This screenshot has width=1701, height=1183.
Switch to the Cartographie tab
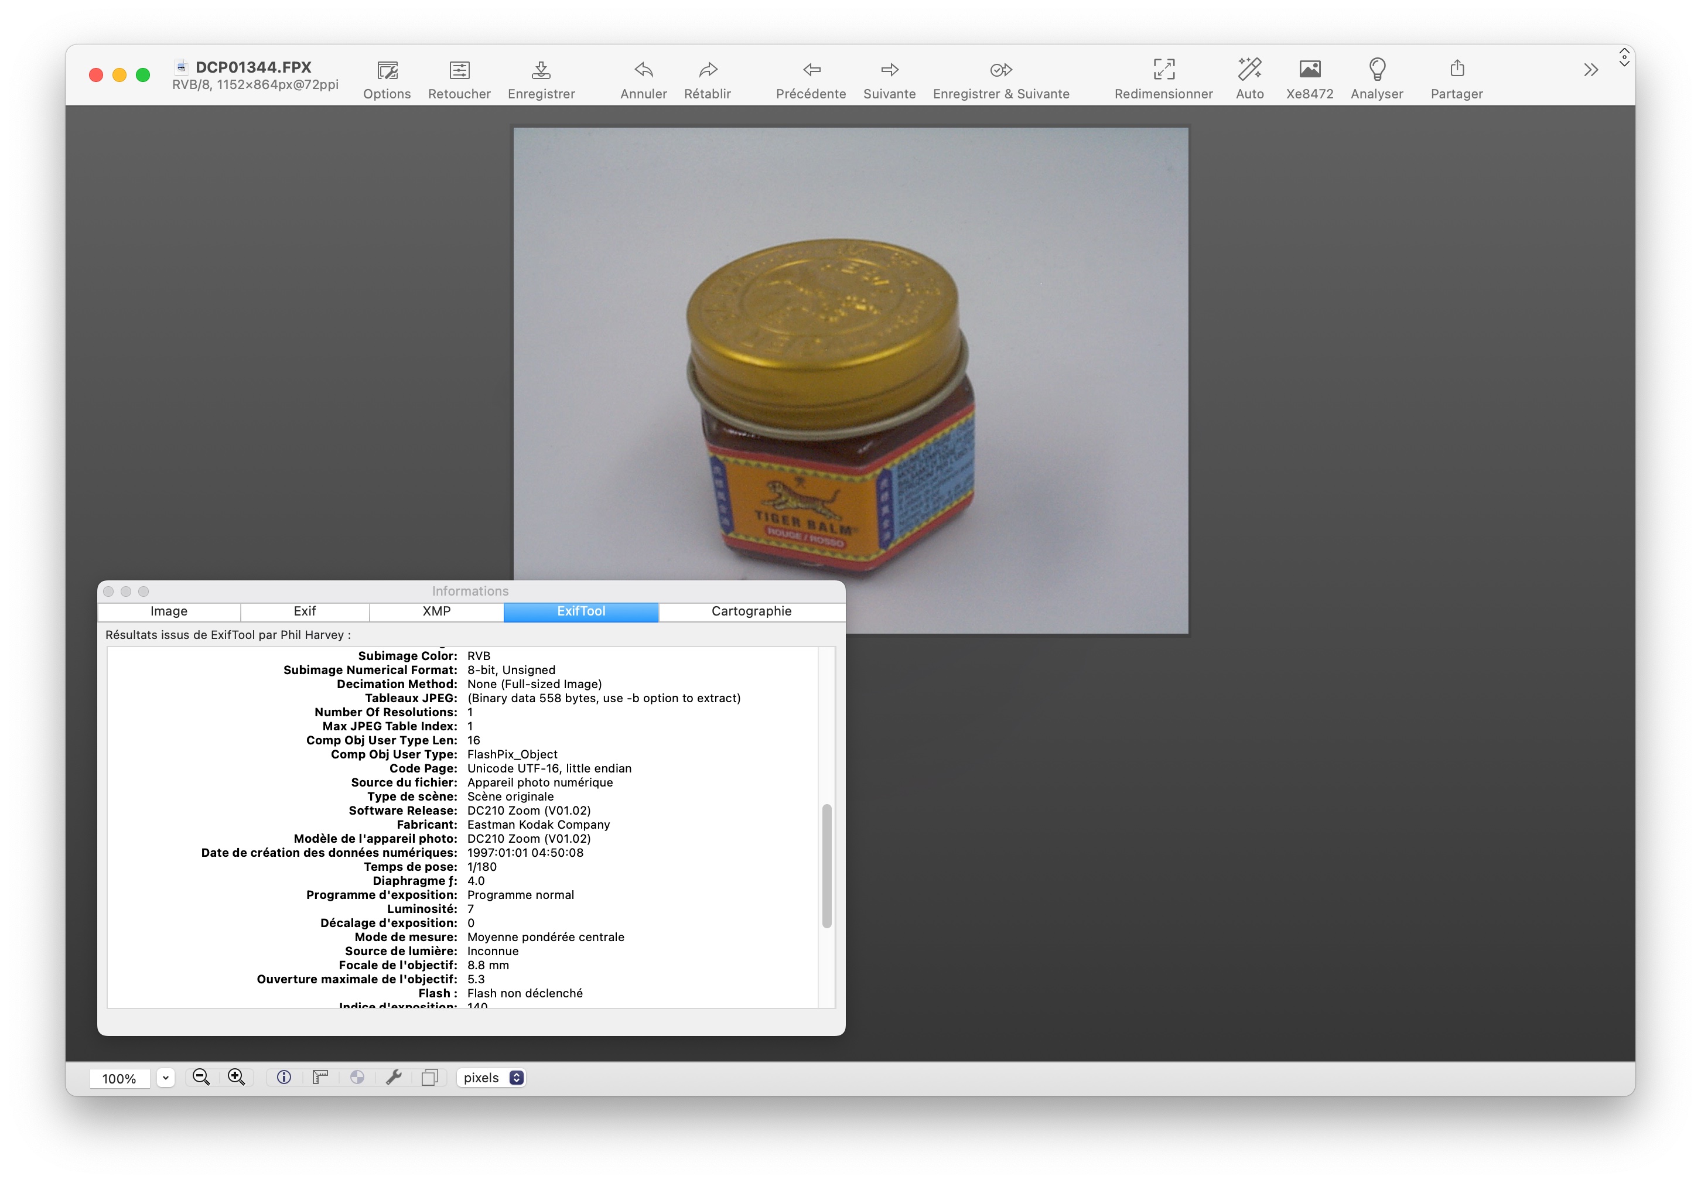(752, 611)
